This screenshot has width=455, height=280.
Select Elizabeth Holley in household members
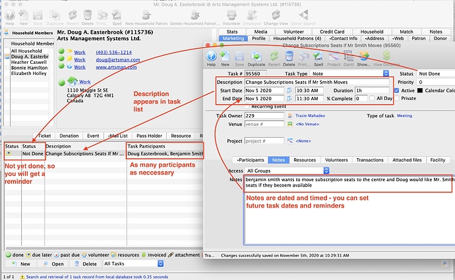click(29, 73)
